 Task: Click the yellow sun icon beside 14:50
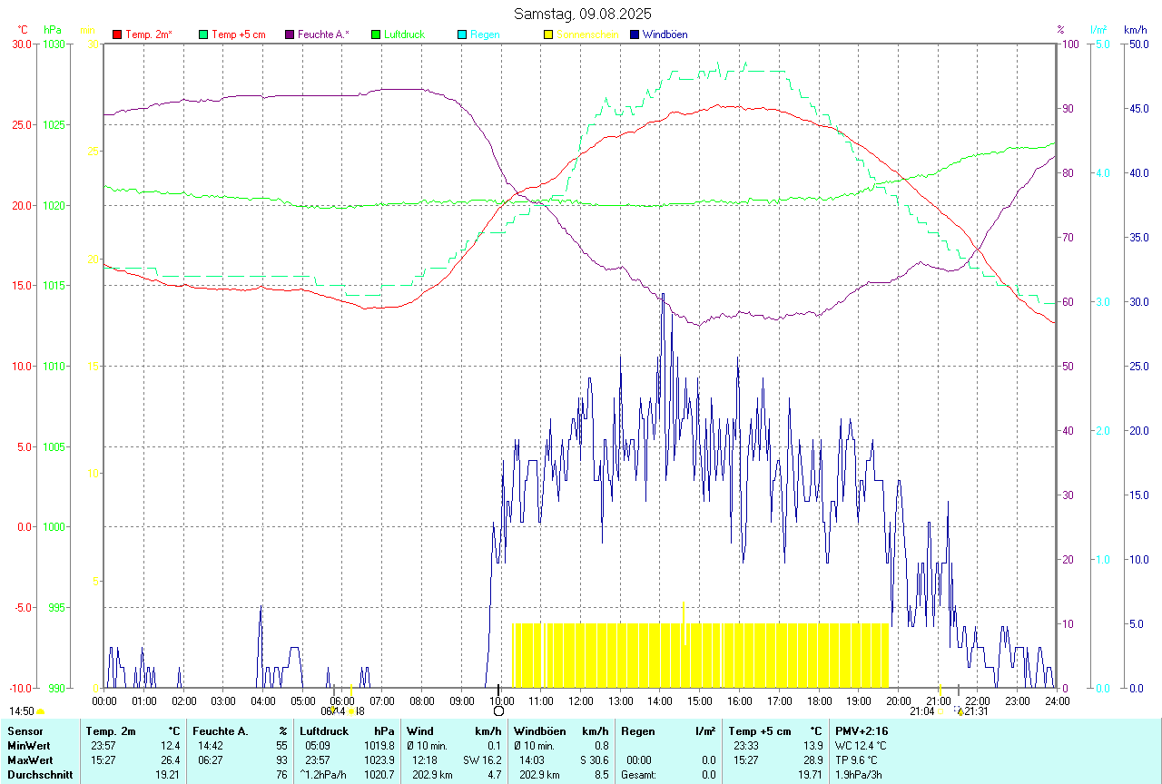click(41, 712)
